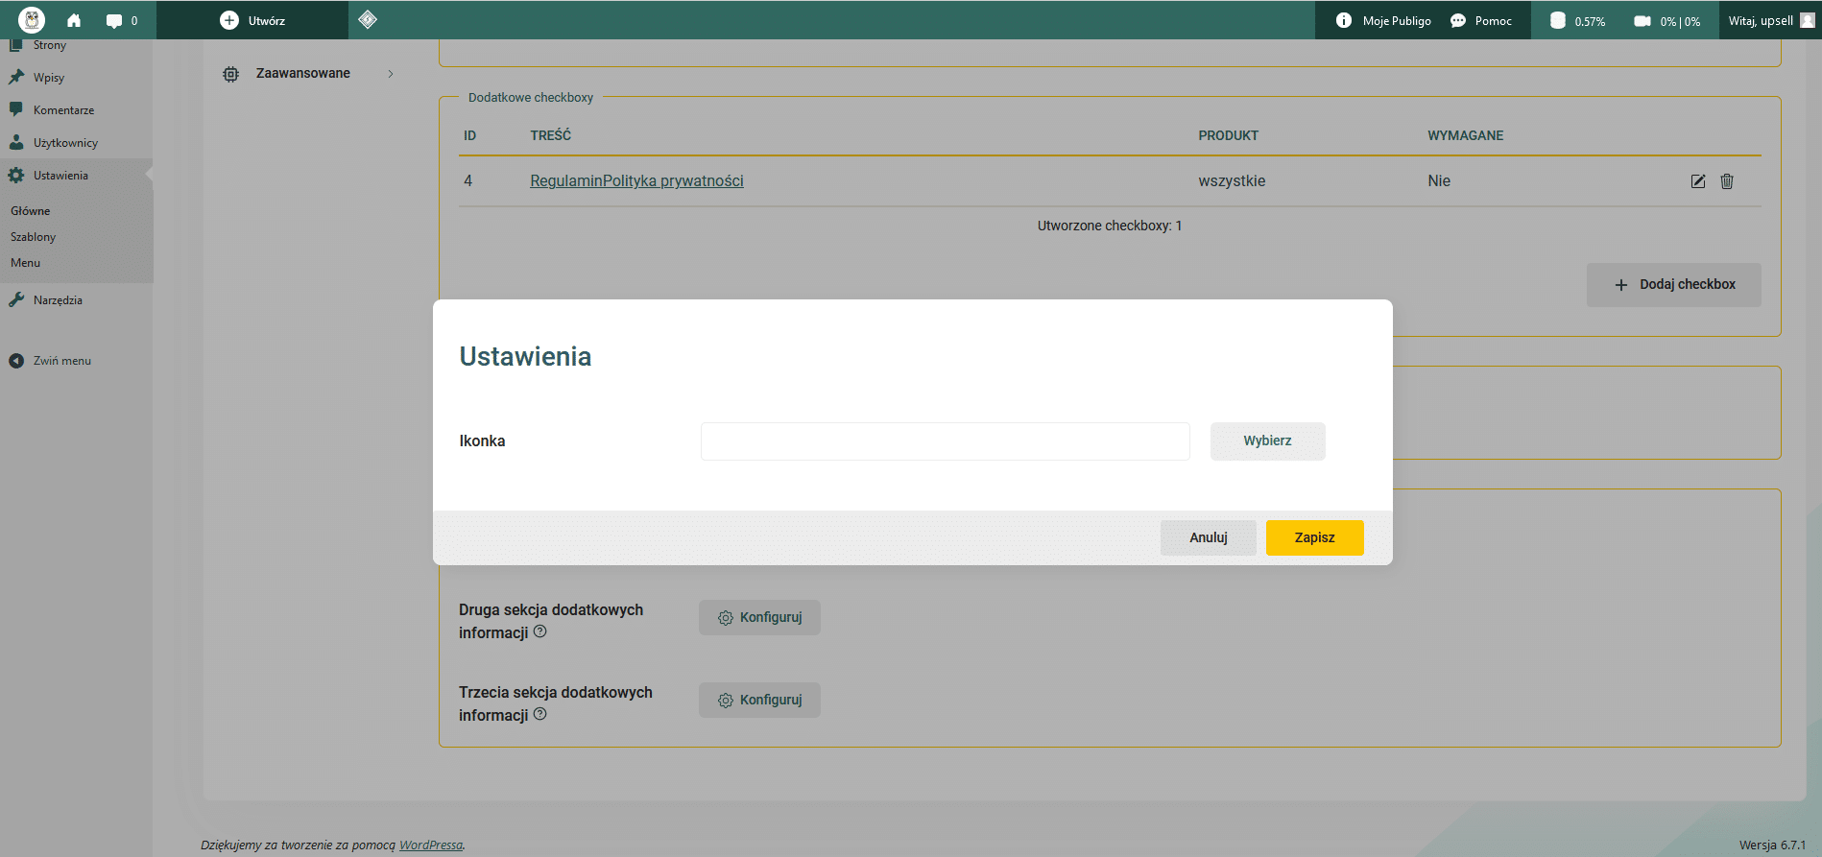Click the 'Utworzone checkboxy: 1' text

click(x=1110, y=226)
